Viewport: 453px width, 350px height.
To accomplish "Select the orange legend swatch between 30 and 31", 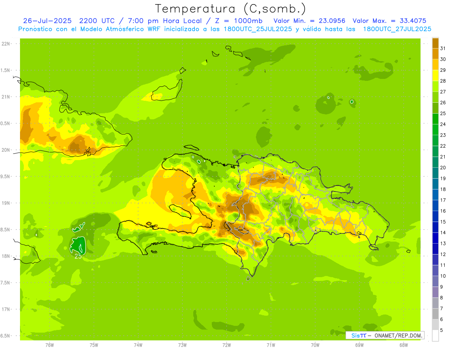I will (435, 54).
